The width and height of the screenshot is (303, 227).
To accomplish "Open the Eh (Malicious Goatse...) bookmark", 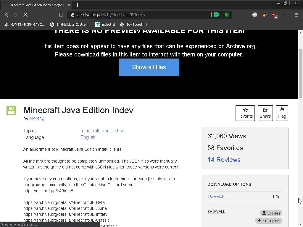I will [x=69, y=25].
